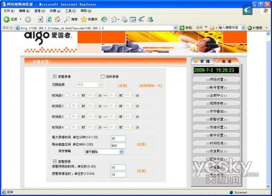Open the 收藏 (Favorites) menu
The image size is (272, 196).
(55, 11)
